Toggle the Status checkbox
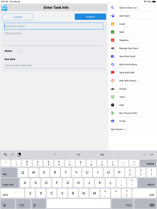The width and height of the screenshot is (157, 209). (19, 51)
